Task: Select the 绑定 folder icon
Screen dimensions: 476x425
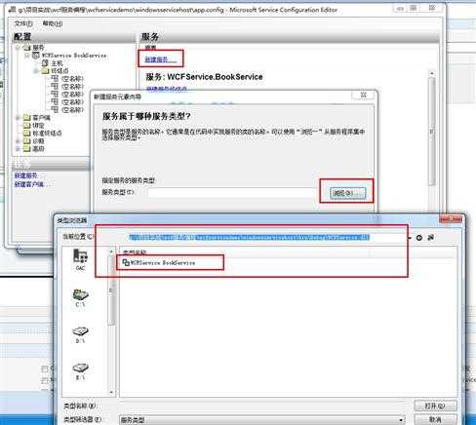Action: [27, 125]
